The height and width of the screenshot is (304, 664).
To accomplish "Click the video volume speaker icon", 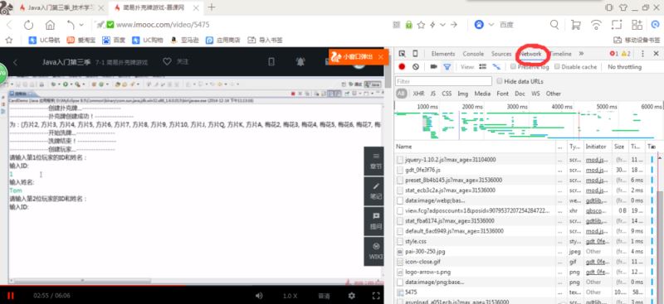I will 259,296.
